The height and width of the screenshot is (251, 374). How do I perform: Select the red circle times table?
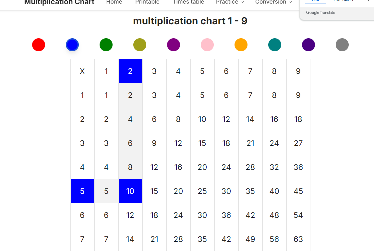(x=39, y=45)
